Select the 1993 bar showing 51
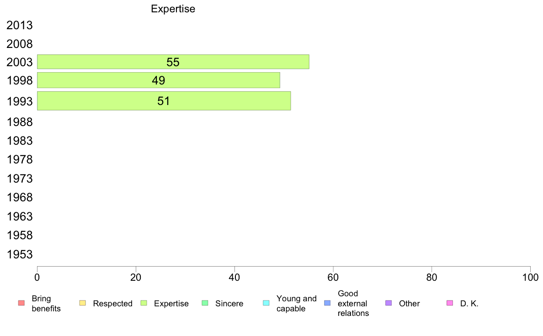This screenshot has height=336, width=543. 164,101
